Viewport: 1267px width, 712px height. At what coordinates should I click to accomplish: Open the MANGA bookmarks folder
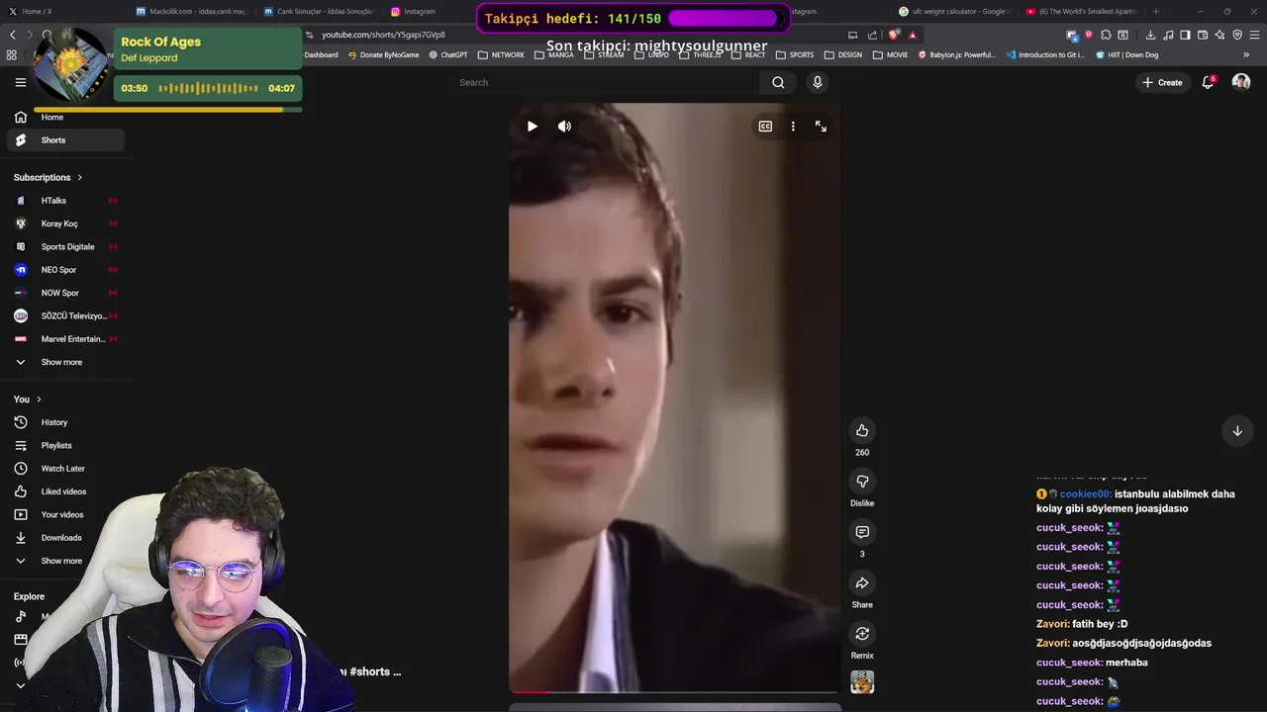[554, 55]
